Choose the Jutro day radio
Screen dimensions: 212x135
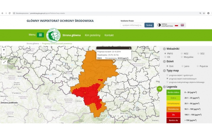coord(182,66)
